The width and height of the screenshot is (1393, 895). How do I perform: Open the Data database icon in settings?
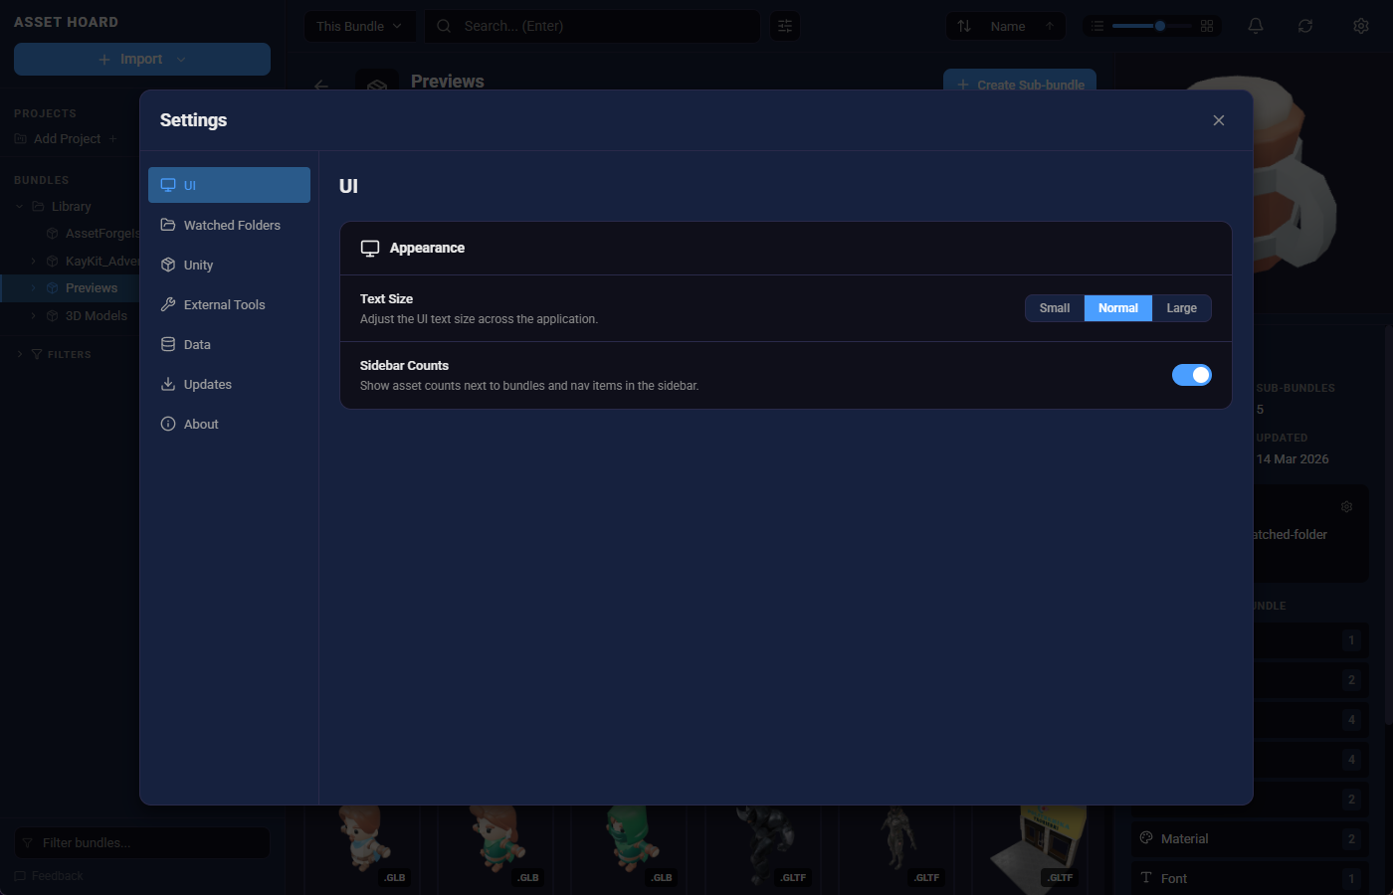(x=168, y=344)
